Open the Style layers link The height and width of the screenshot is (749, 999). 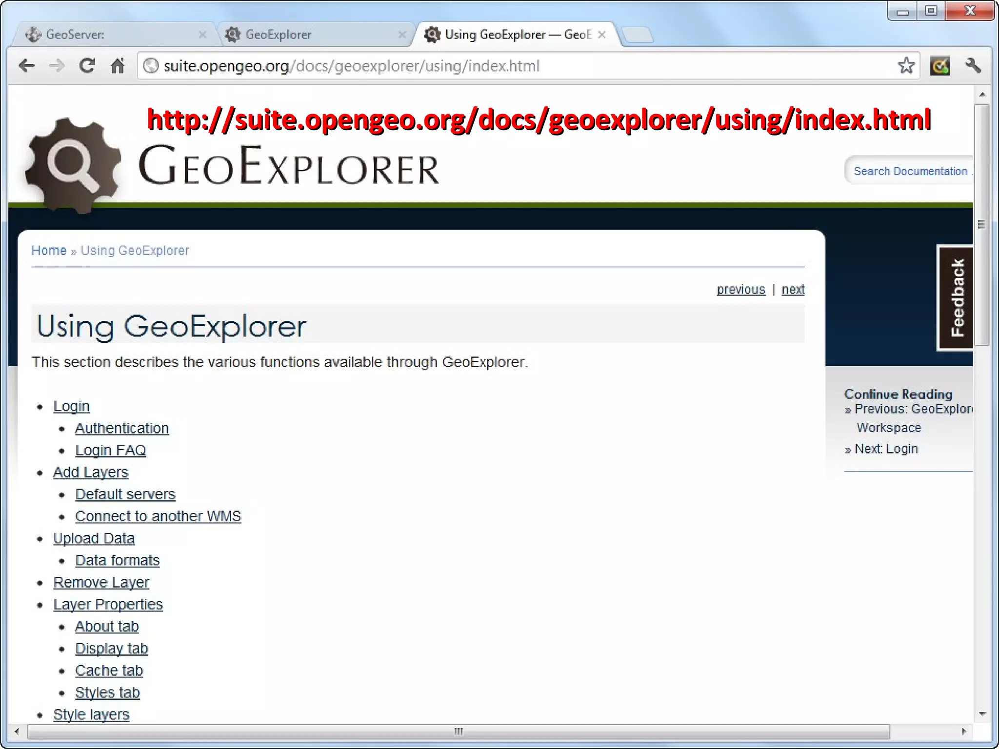click(91, 714)
